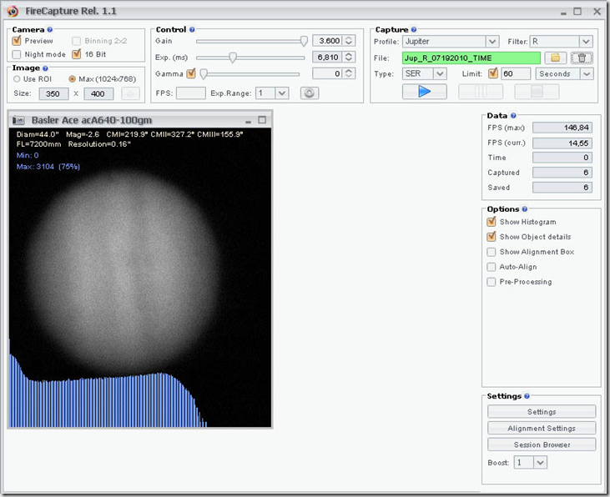This screenshot has height=497, width=610.
Task: Open Control section help icon
Action: pyautogui.click(x=192, y=29)
